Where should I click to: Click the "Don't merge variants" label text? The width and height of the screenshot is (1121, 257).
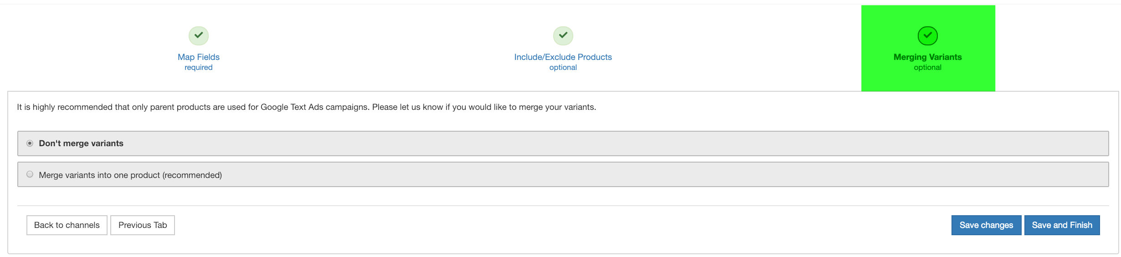tap(81, 143)
